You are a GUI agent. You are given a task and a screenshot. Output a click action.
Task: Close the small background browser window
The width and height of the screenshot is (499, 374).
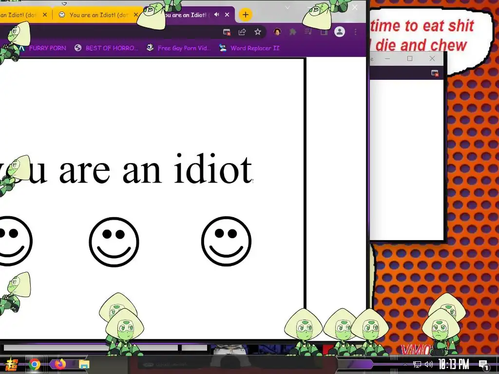click(432, 58)
